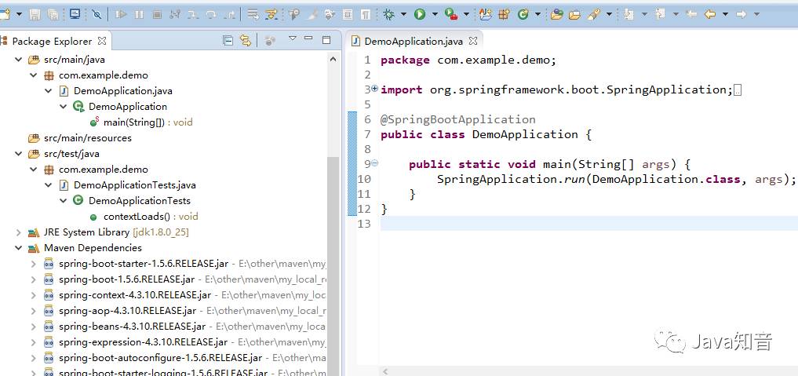Click the Resume debug icon
This screenshot has width=798, height=376.
121,15
